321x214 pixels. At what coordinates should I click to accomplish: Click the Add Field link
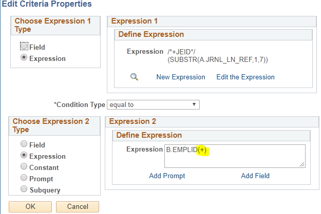255,176
